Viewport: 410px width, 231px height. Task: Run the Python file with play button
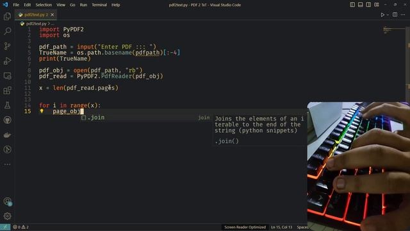coord(382,15)
